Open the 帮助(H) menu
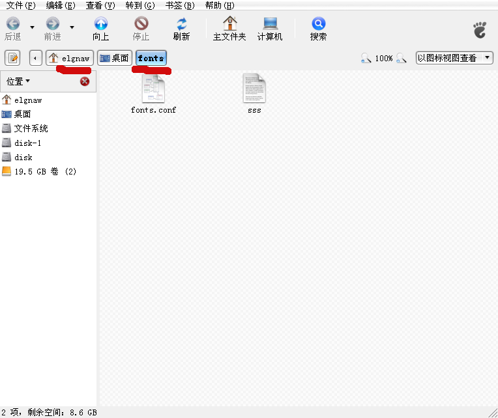The image size is (498, 418). pyautogui.click(x=220, y=5)
